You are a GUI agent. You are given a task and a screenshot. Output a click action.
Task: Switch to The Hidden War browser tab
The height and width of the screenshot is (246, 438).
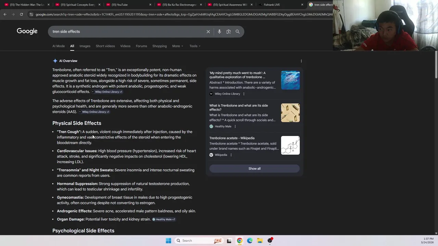(27, 5)
